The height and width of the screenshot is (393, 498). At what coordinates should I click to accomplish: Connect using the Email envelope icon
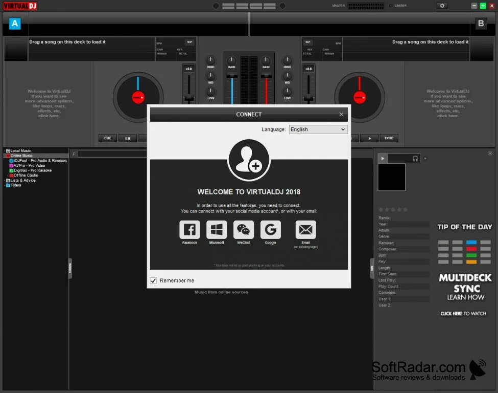(306, 229)
